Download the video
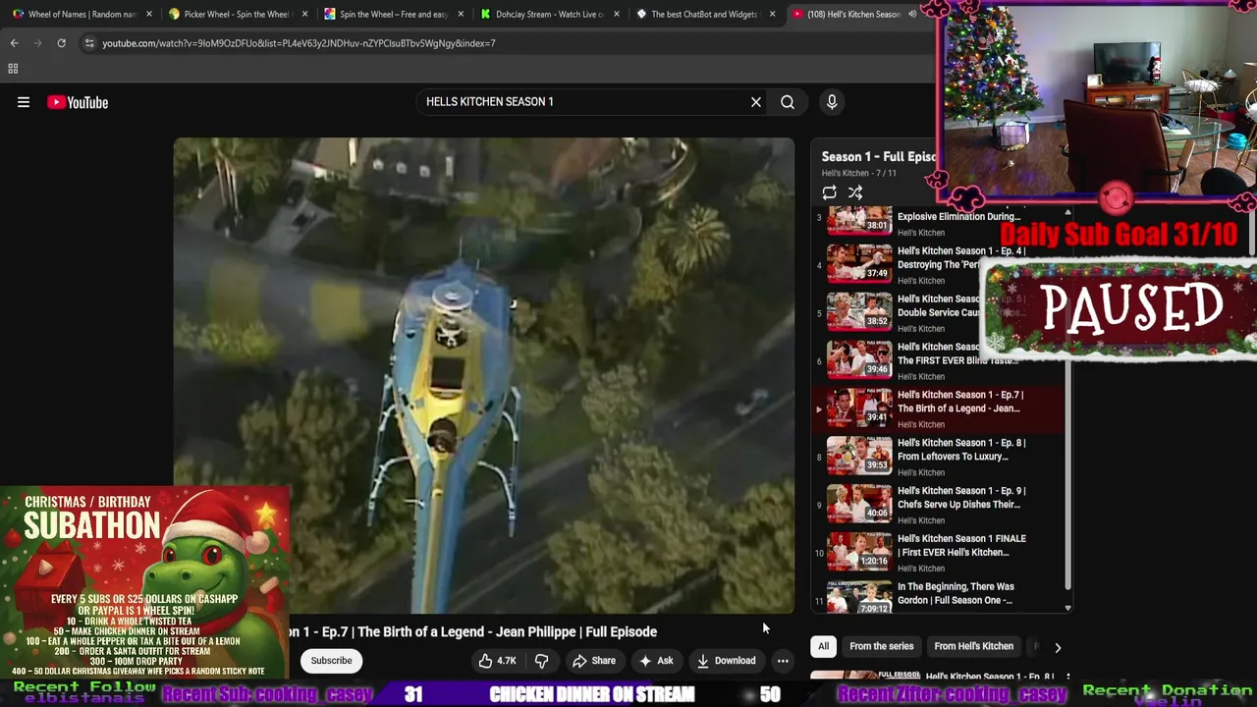 pos(726,661)
